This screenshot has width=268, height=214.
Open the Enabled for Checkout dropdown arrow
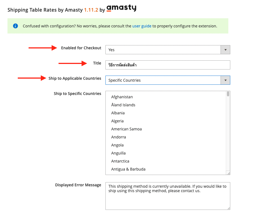click(226, 50)
